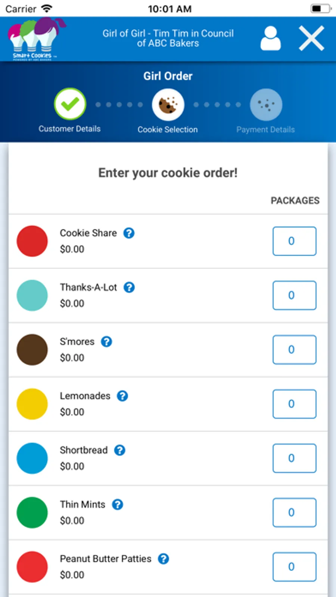Open the user profile icon
The image size is (336, 597).
(x=270, y=38)
